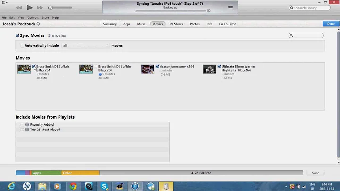Click the Recently Added smart playlist gear icon
The width and height of the screenshot is (340, 191).
[27, 124]
